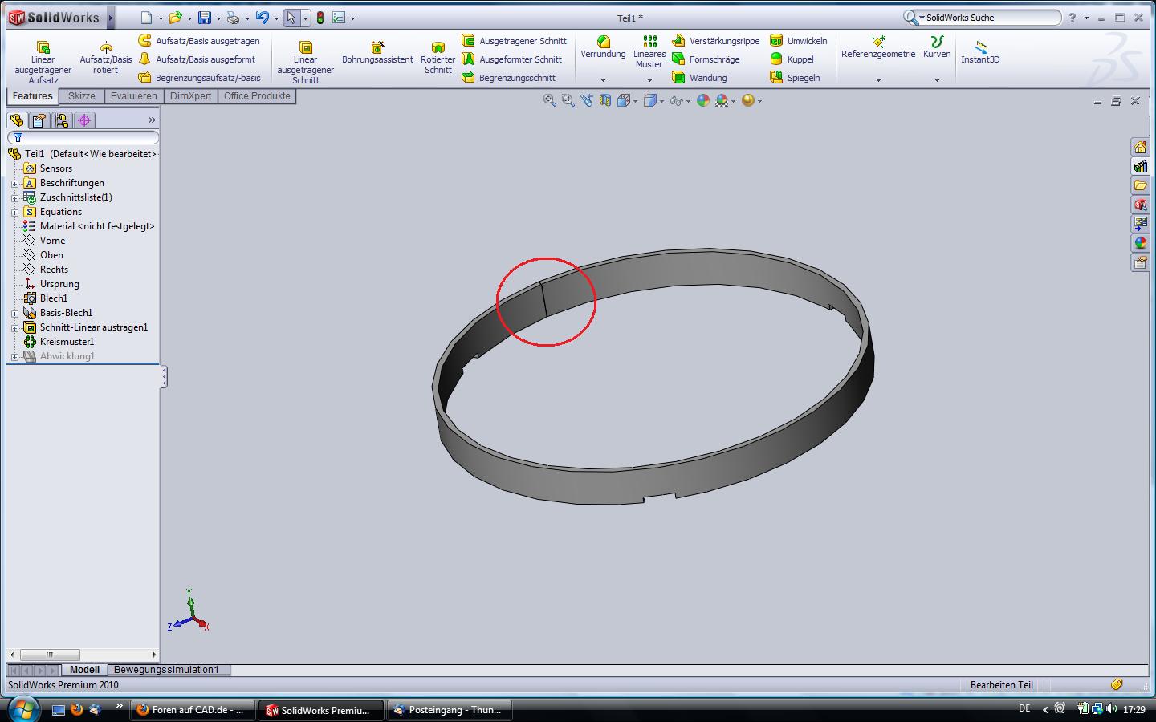Image resolution: width=1156 pixels, height=722 pixels.
Task: Expand the Abwicklung1 feature node
Action: pos(14,356)
